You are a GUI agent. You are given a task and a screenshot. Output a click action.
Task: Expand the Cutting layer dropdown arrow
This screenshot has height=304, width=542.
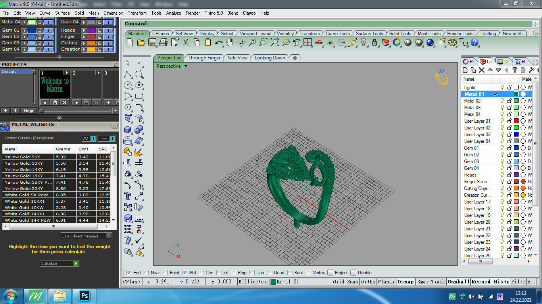(x=84, y=43)
